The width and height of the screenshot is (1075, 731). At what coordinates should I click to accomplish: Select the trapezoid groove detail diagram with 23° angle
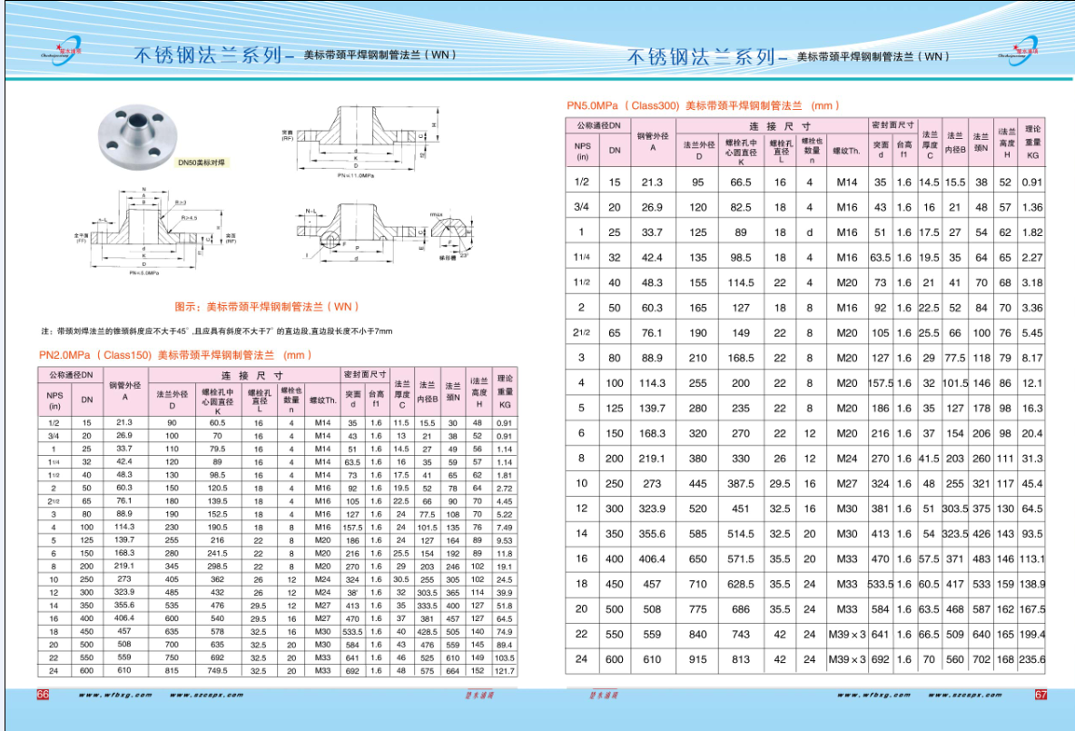point(450,235)
